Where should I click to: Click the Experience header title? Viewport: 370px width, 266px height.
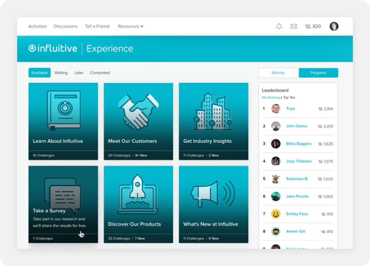110,48
